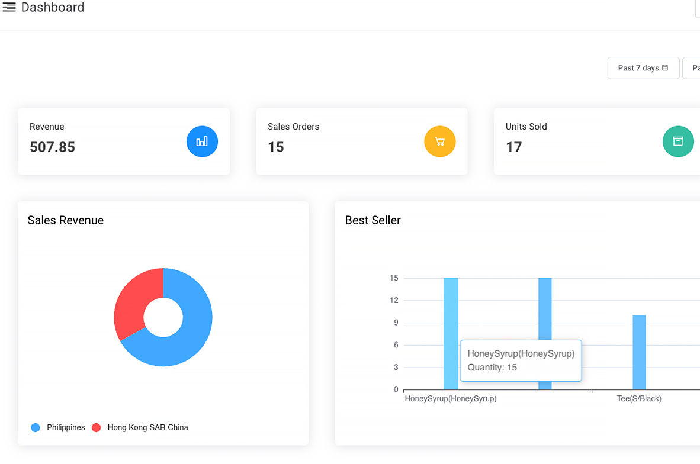The height and width of the screenshot is (464, 700).
Task: Click the green Units Sold icon
Action: 677,141
